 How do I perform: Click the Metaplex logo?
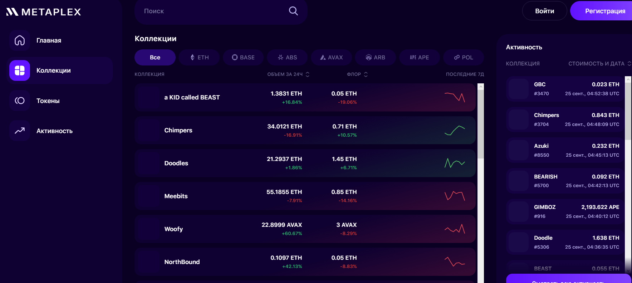44,12
